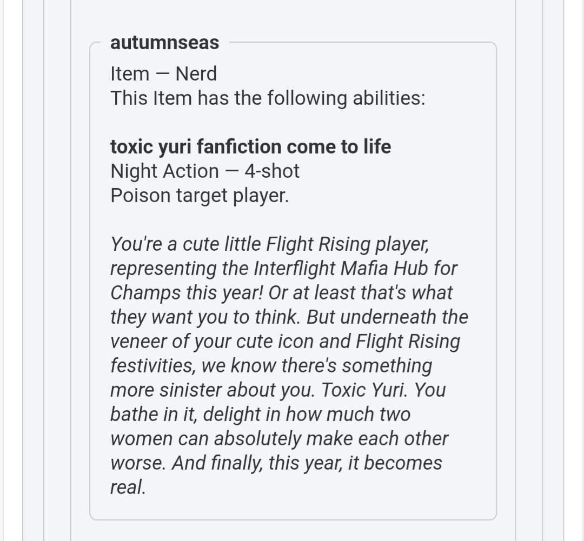Viewport: 584px width, 541px height.
Task: Click the "4-shot" text
Action: tap(271, 171)
